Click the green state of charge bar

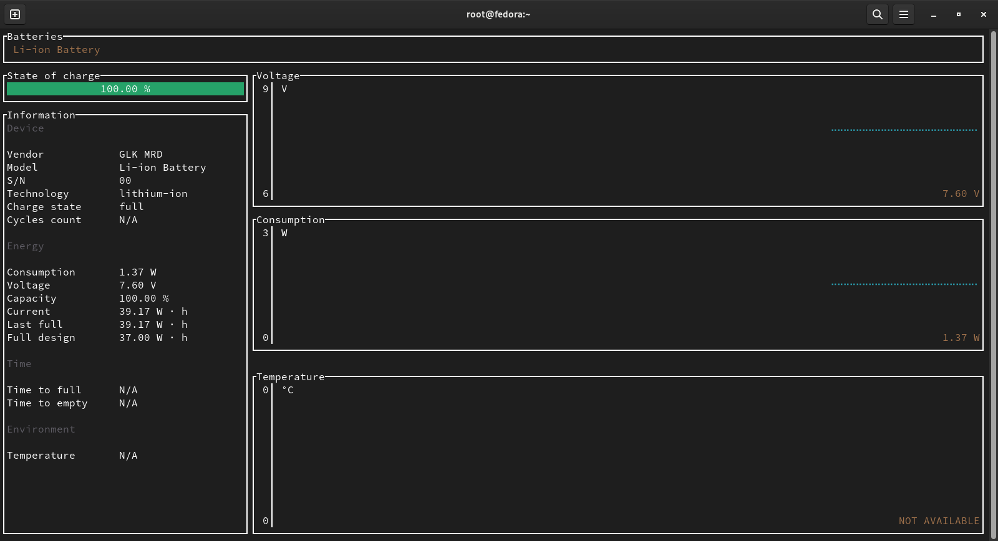125,89
